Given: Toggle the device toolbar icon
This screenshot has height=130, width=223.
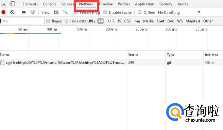Looking at the screenshot, I should pos(12,4).
